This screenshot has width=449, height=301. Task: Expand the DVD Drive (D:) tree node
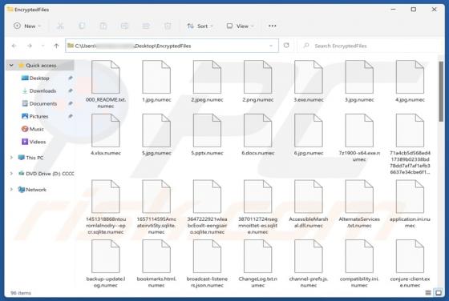(x=11, y=174)
